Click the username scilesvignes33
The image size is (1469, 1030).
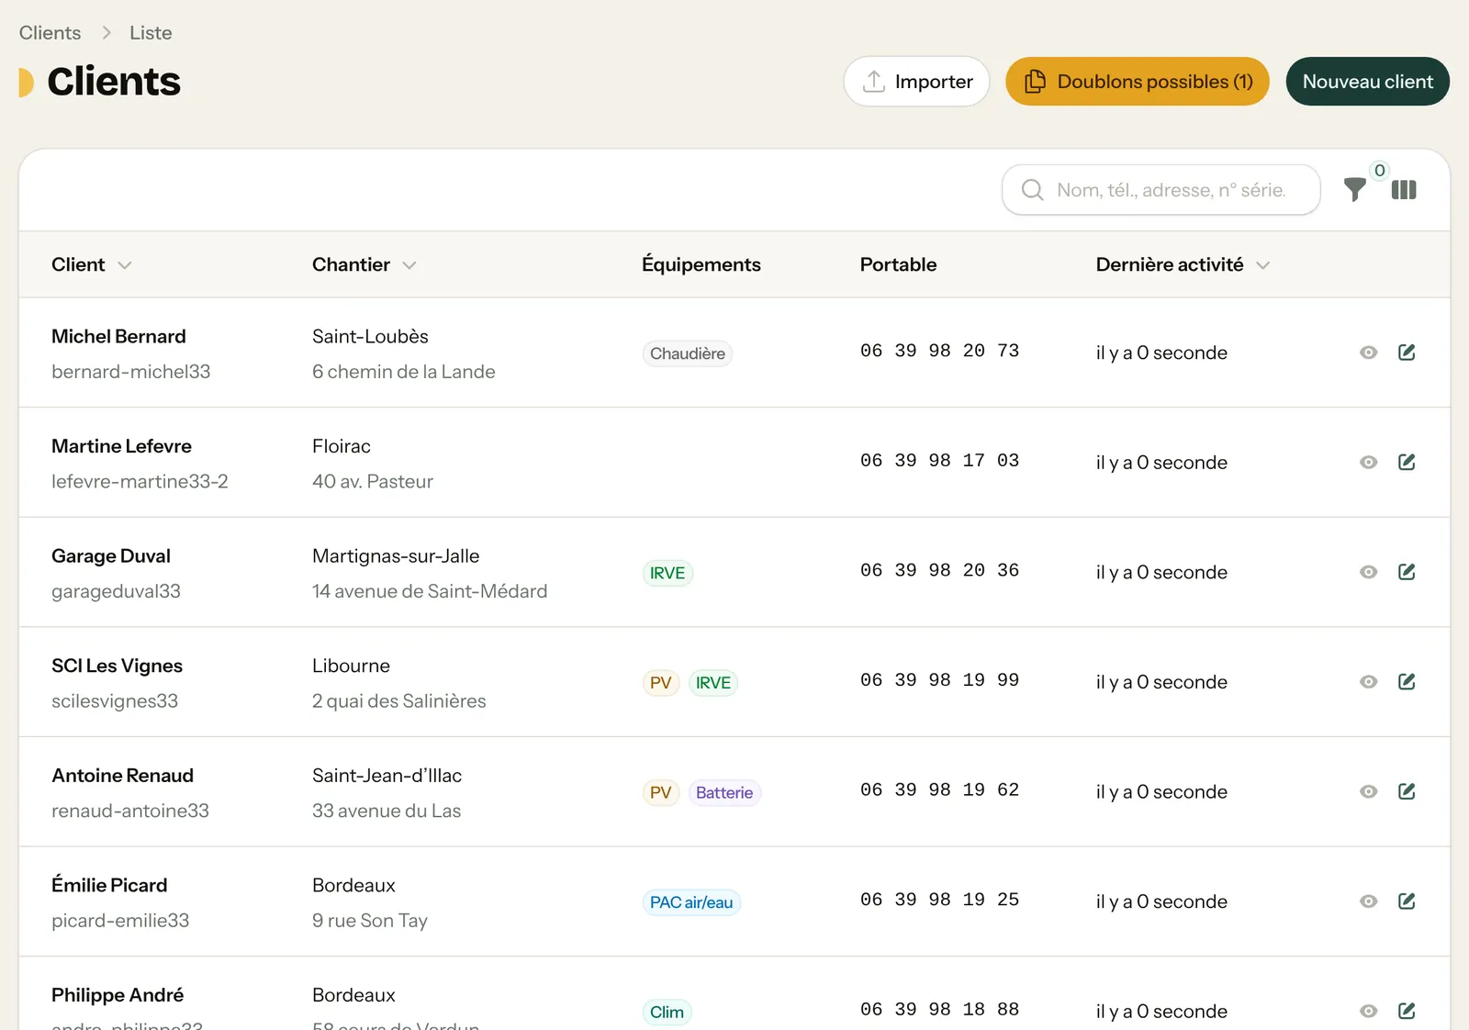115,701
